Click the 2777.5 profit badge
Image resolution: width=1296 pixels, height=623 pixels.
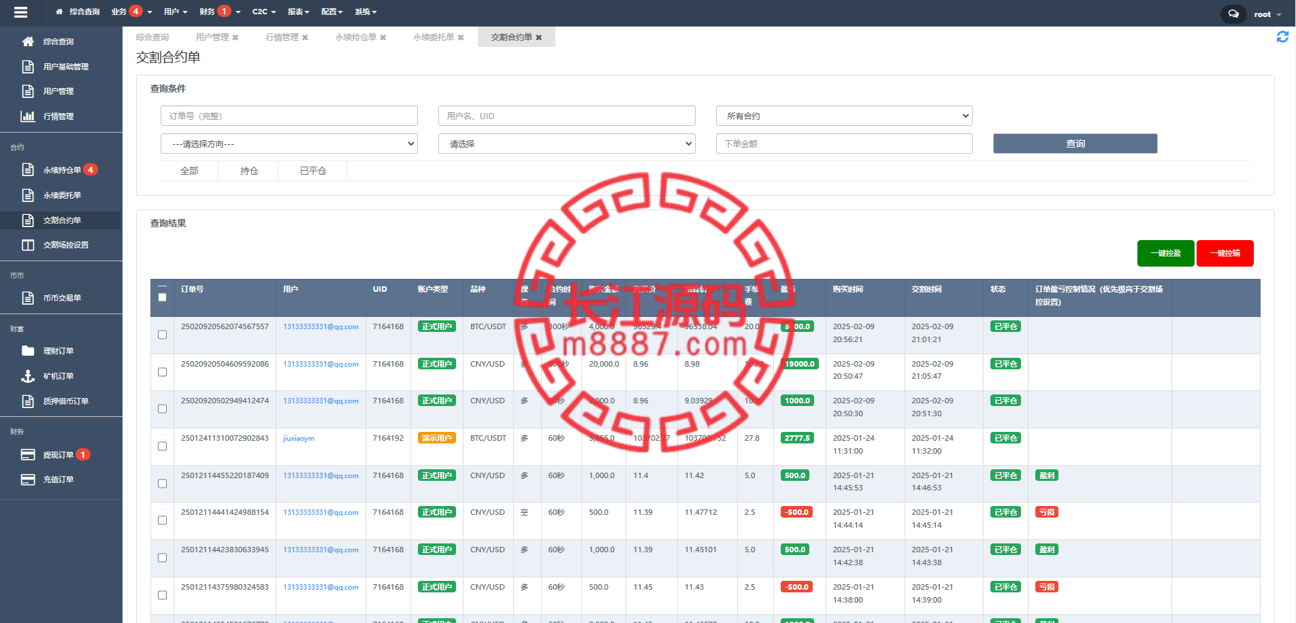(x=797, y=438)
